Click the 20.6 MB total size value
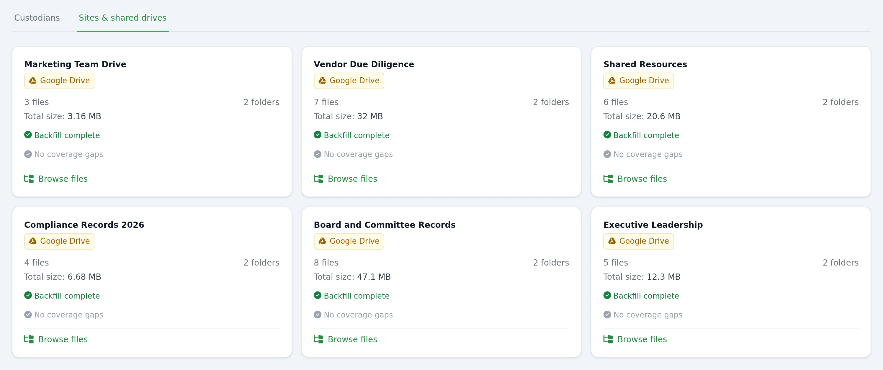 664,117
